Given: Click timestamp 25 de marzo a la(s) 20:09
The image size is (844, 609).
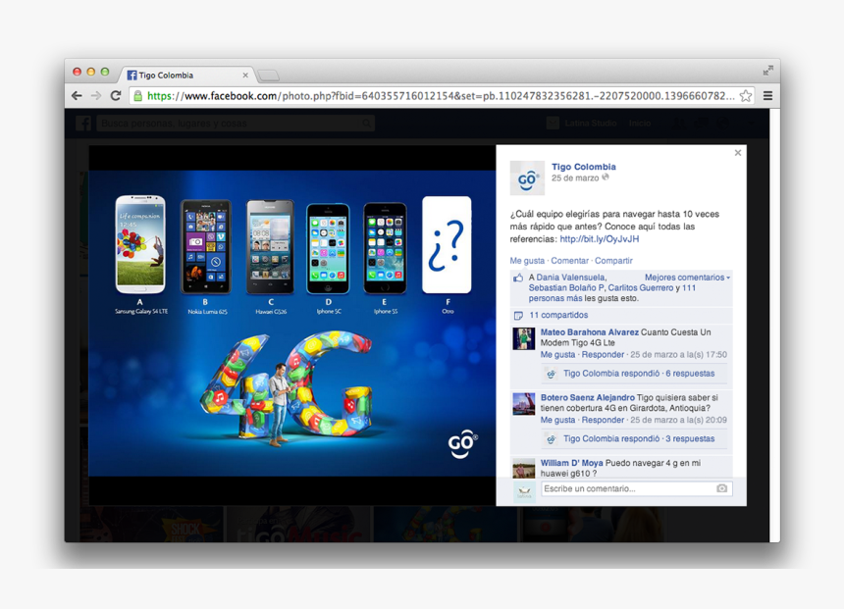Looking at the screenshot, I should coord(678,420).
